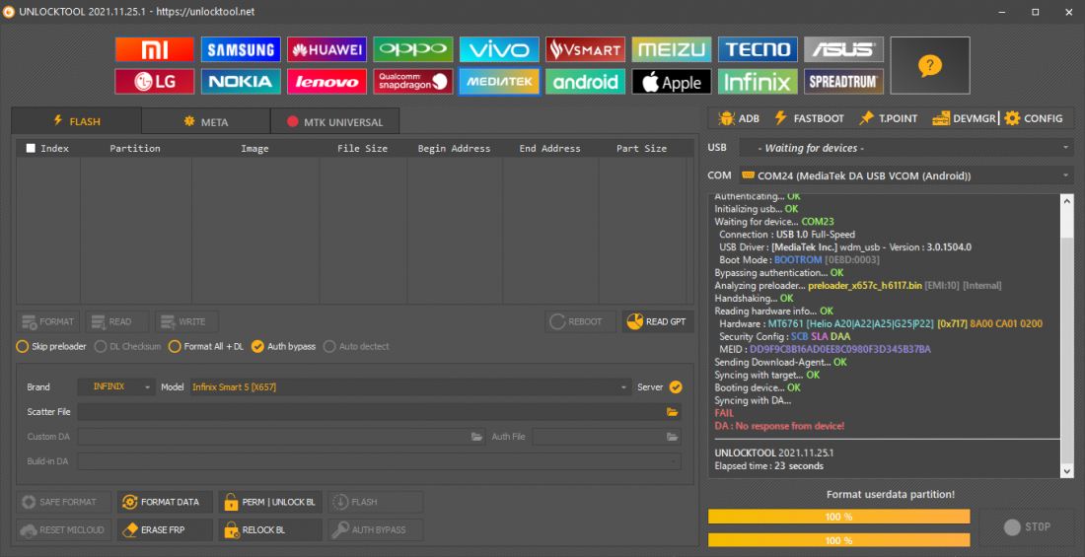Image resolution: width=1085 pixels, height=557 pixels.
Task: Switch to the FLASH tab
Action: coord(77,121)
